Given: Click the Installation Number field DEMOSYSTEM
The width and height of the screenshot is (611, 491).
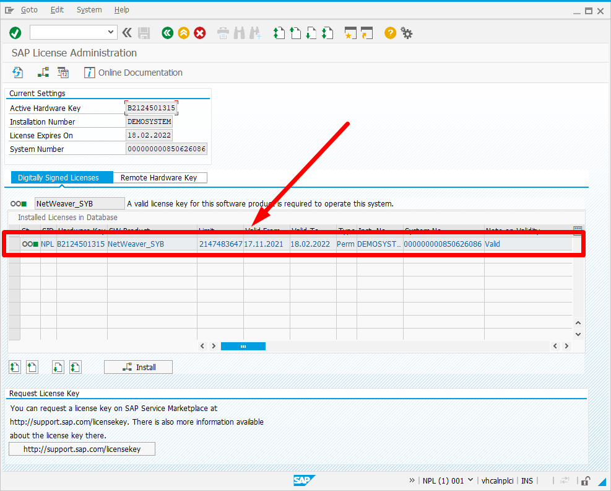Looking at the screenshot, I should point(149,122).
